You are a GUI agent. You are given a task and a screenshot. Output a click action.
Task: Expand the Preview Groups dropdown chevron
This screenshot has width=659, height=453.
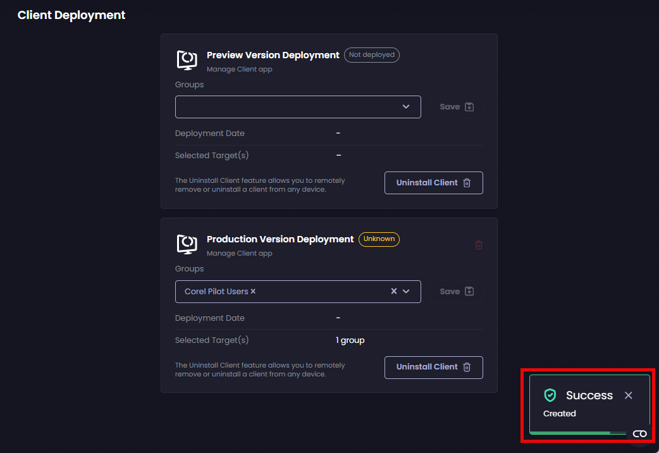(x=406, y=107)
